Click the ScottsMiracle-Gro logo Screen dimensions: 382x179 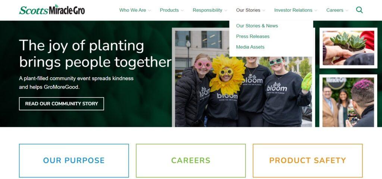[52, 10]
